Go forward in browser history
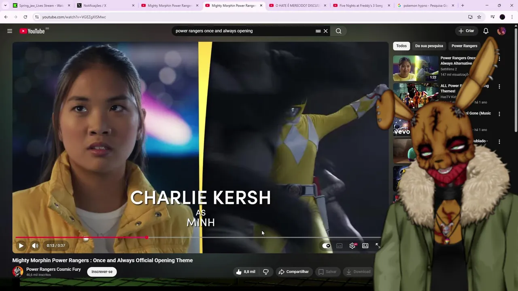This screenshot has height=291, width=518. point(15,17)
